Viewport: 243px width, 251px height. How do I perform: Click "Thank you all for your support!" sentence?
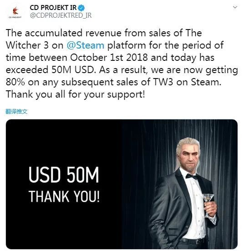coord(76,94)
